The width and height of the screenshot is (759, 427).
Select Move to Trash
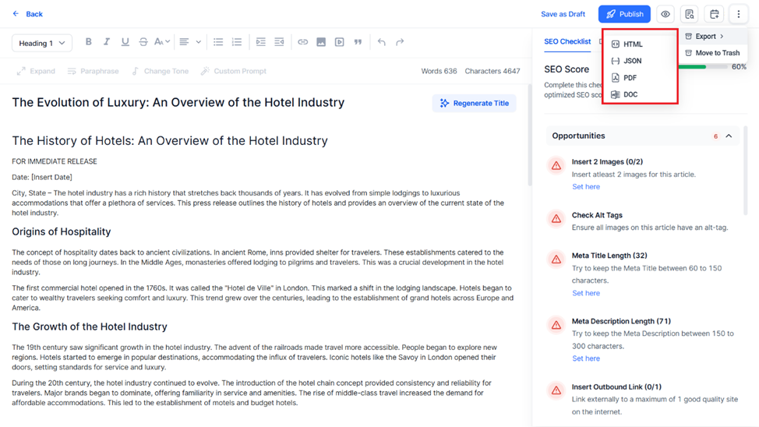(712, 53)
